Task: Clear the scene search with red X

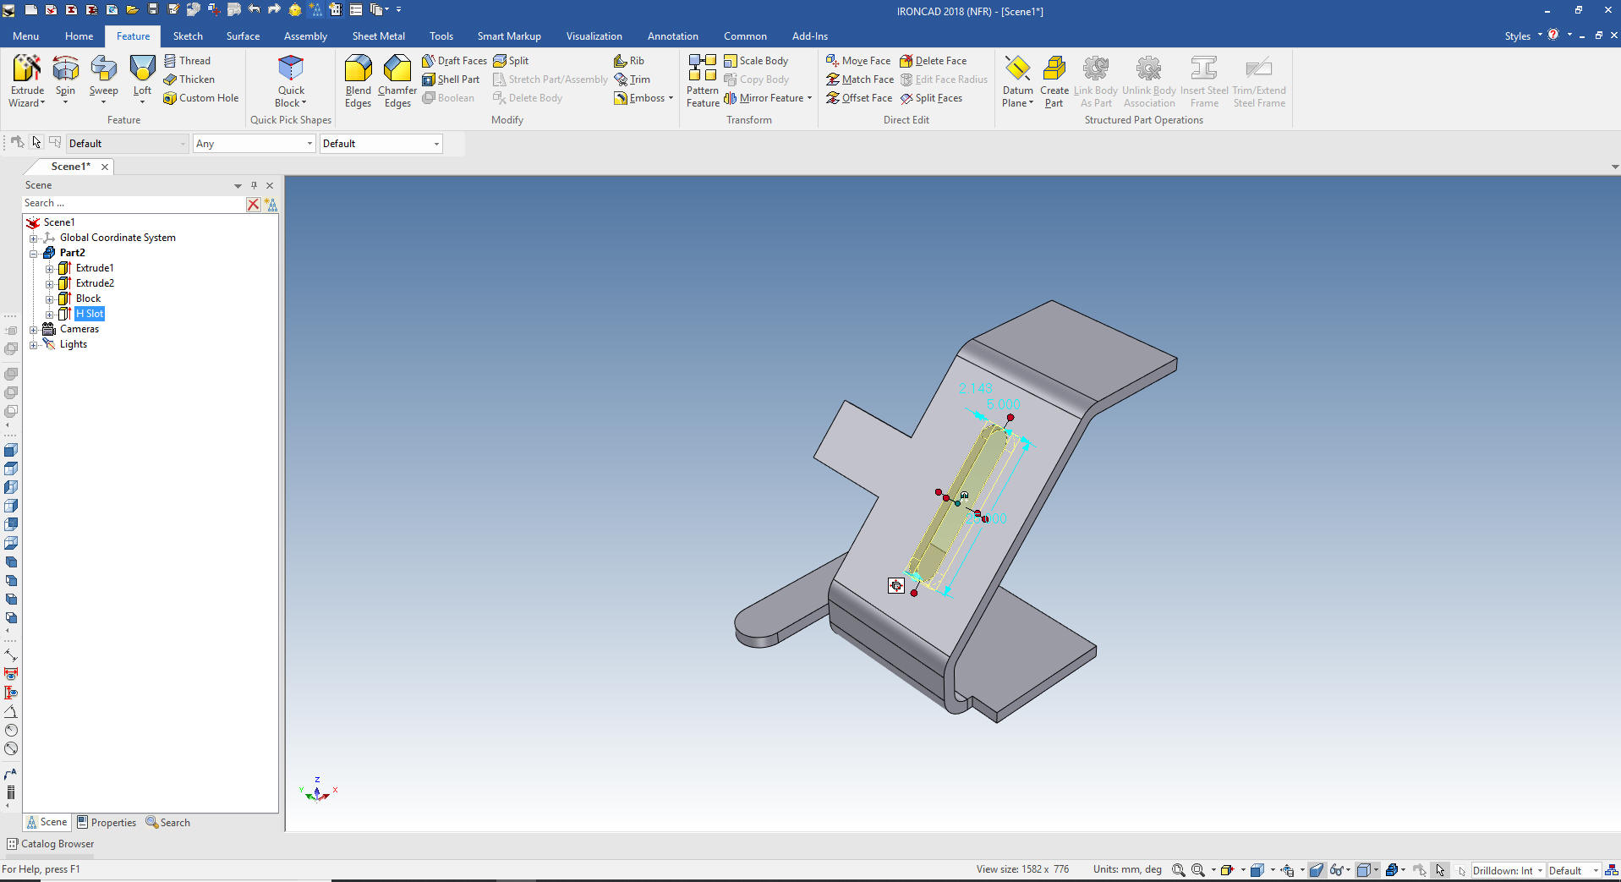Action: point(253,204)
